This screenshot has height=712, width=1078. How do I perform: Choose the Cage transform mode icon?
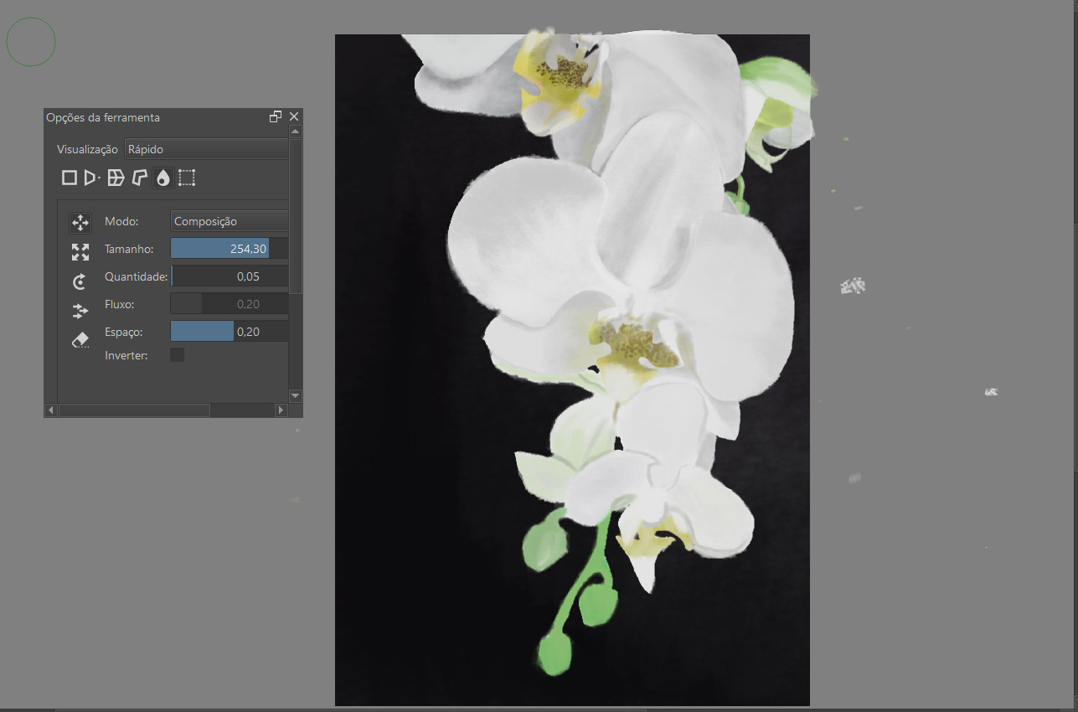coord(139,178)
